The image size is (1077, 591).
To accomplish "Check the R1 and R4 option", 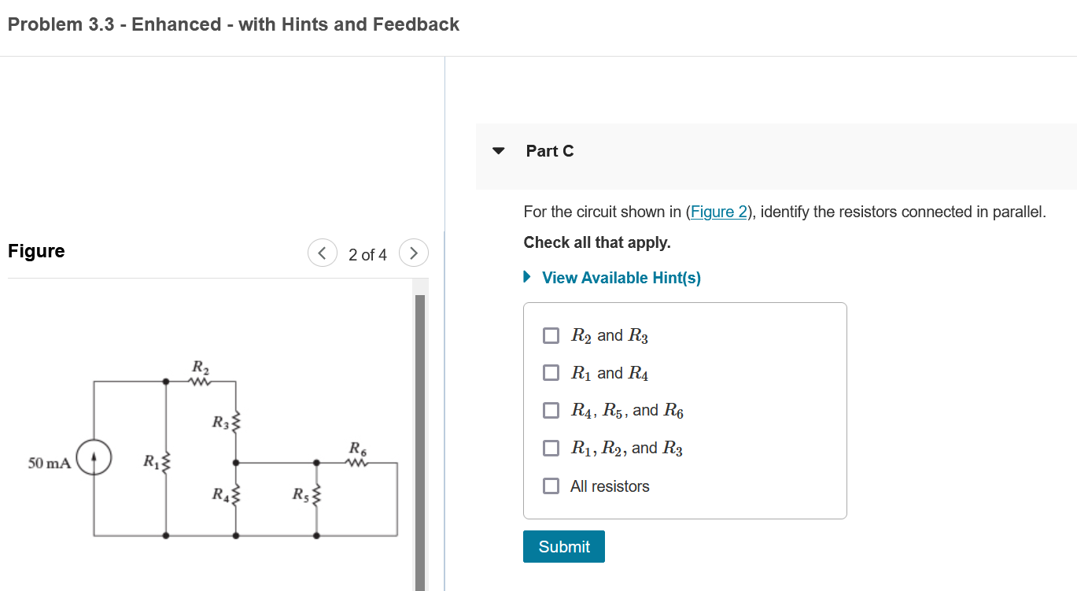I will point(551,372).
